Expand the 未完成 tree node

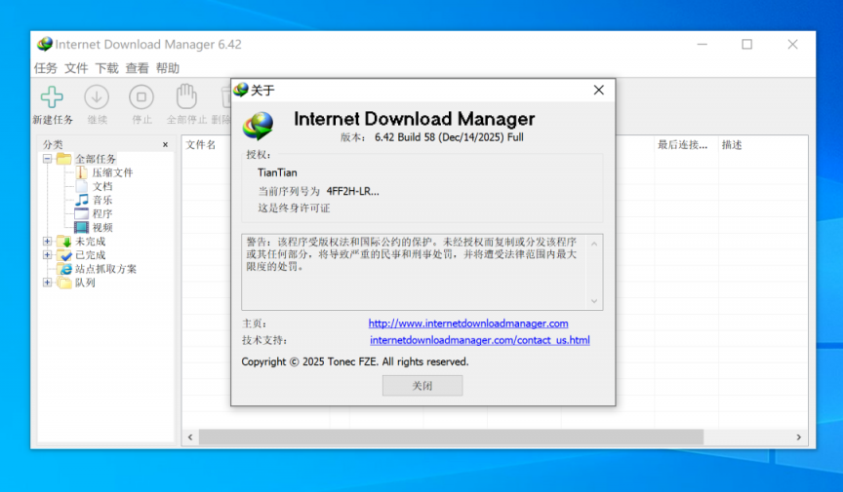[x=47, y=242]
